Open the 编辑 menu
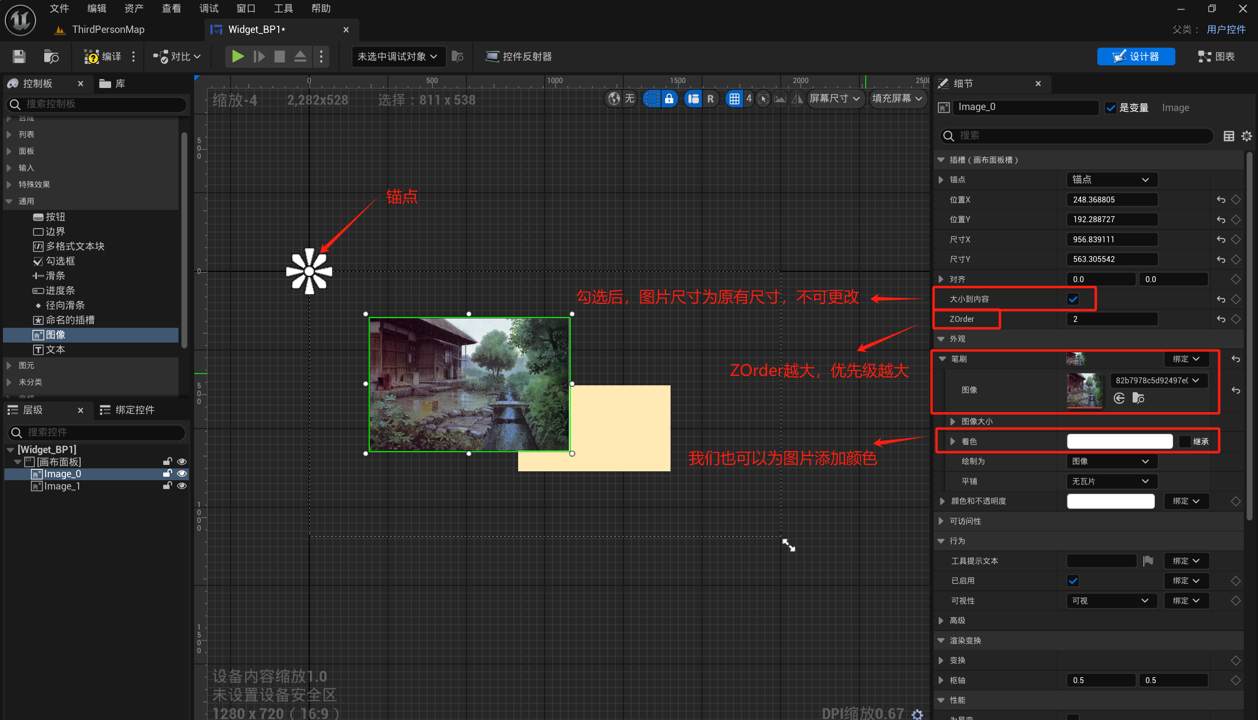The height and width of the screenshot is (720, 1258). pyautogui.click(x=96, y=8)
